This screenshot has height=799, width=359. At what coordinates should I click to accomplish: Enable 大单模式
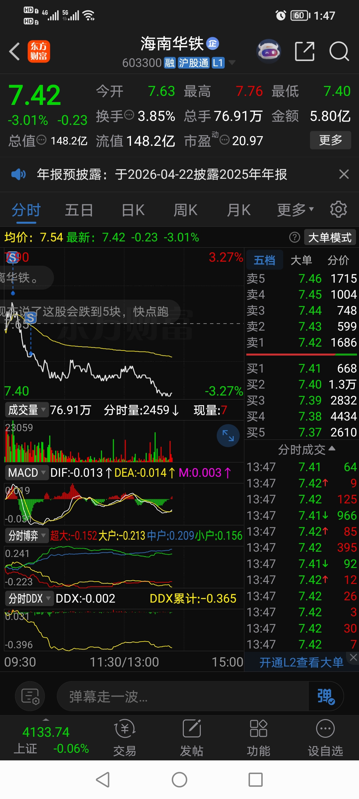[x=330, y=237]
